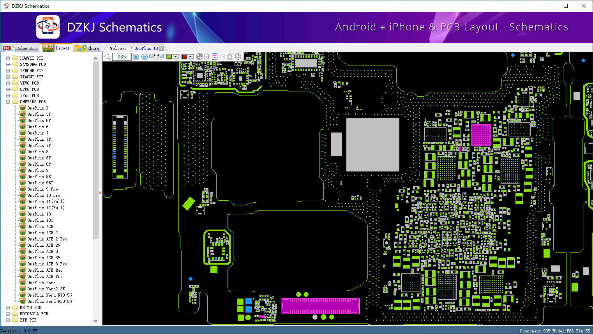The image size is (593, 334).
Task: Expand the IPAD PCB folder
Action: pos(8,95)
